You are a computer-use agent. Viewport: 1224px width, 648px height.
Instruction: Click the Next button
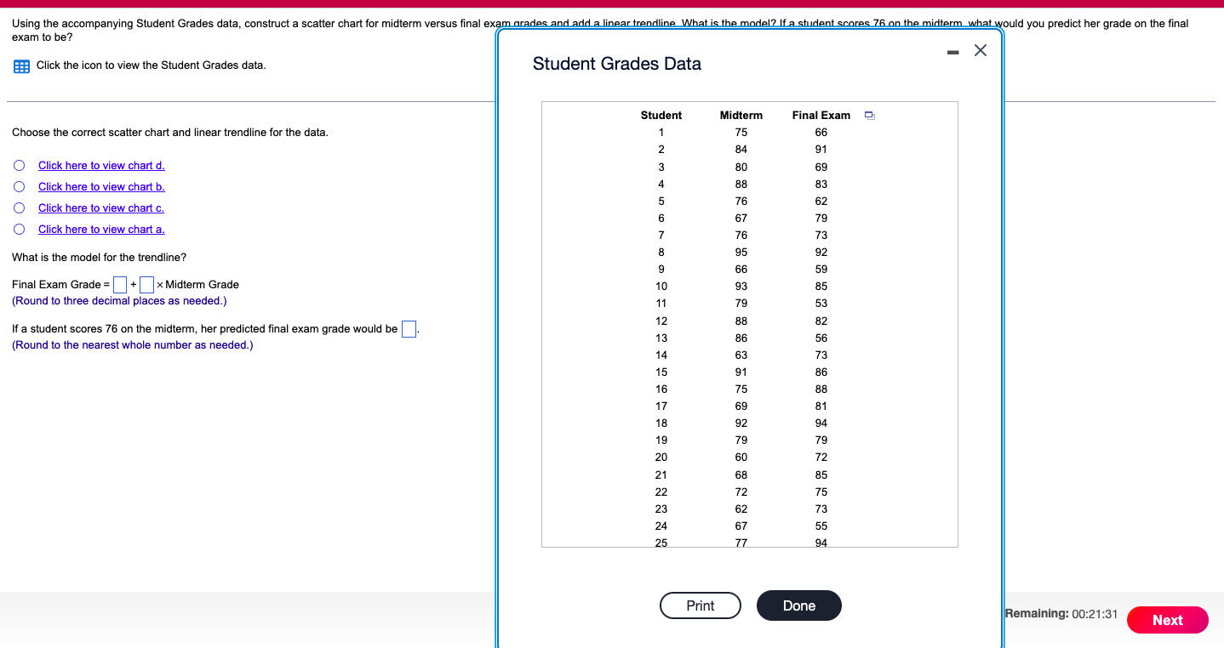tap(1167, 620)
